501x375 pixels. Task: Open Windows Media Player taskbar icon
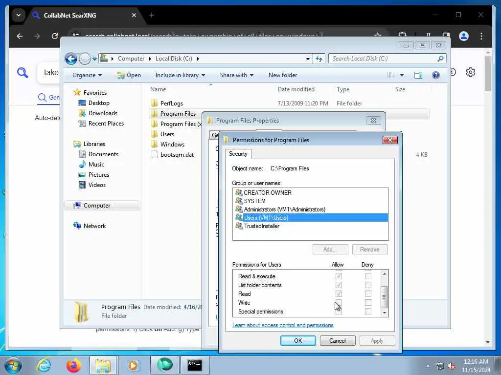tap(133, 365)
